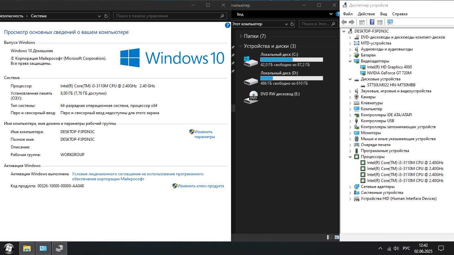Click the Start button on taskbar
Viewport: 454px width, 255px height.
(x=9, y=248)
